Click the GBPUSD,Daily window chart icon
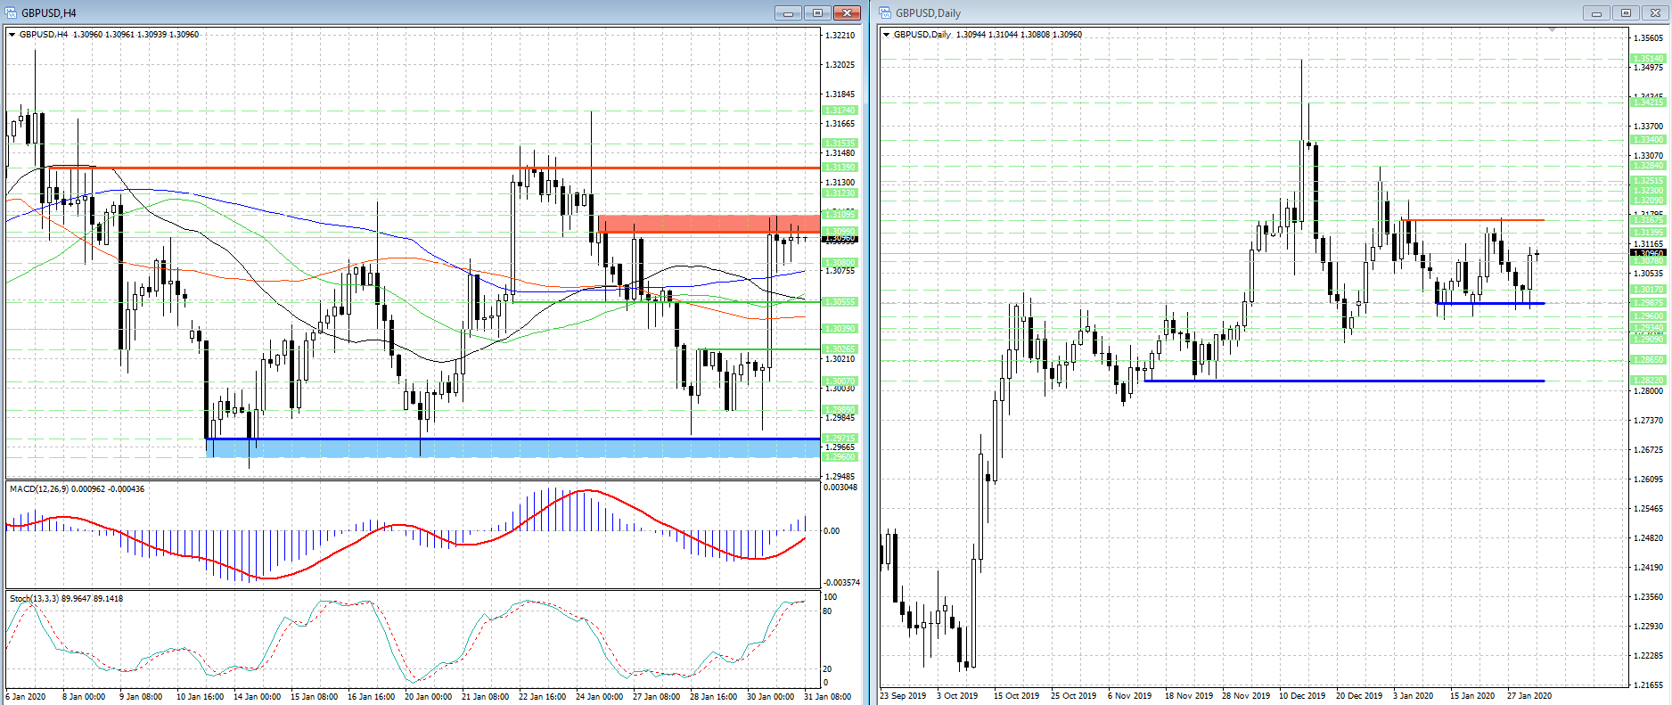The height and width of the screenshot is (705, 1672). click(x=885, y=12)
